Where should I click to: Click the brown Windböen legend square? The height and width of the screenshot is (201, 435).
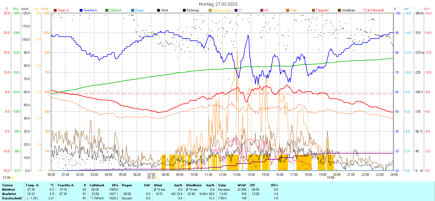pos(339,10)
